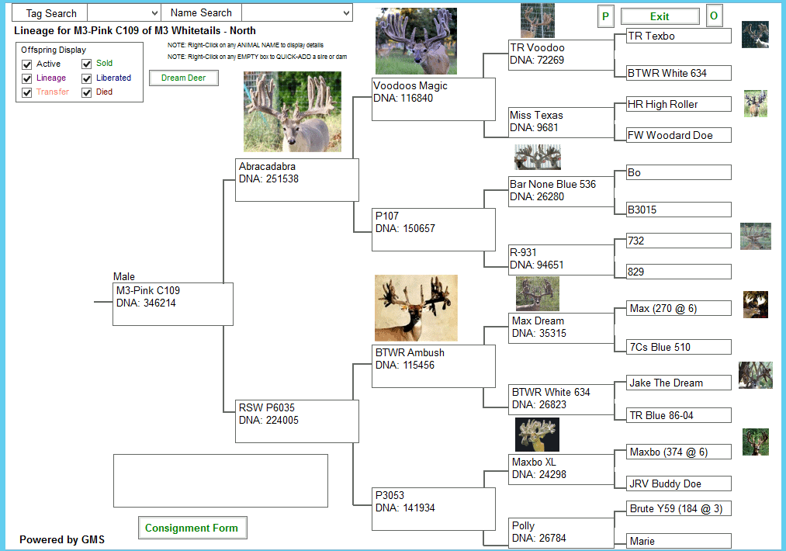786x551 pixels.
Task: Expand the Name Search dropdown
Action: pos(296,13)
